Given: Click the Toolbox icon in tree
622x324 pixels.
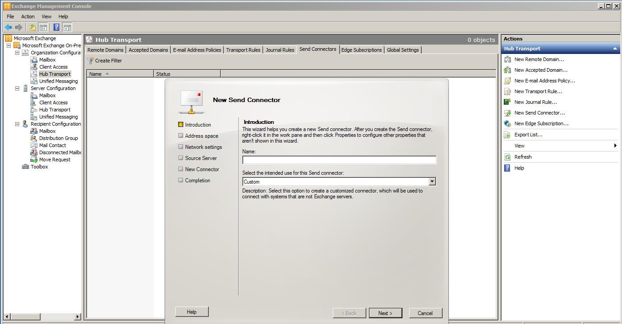Looking at the screenshot, I should 25,167.
